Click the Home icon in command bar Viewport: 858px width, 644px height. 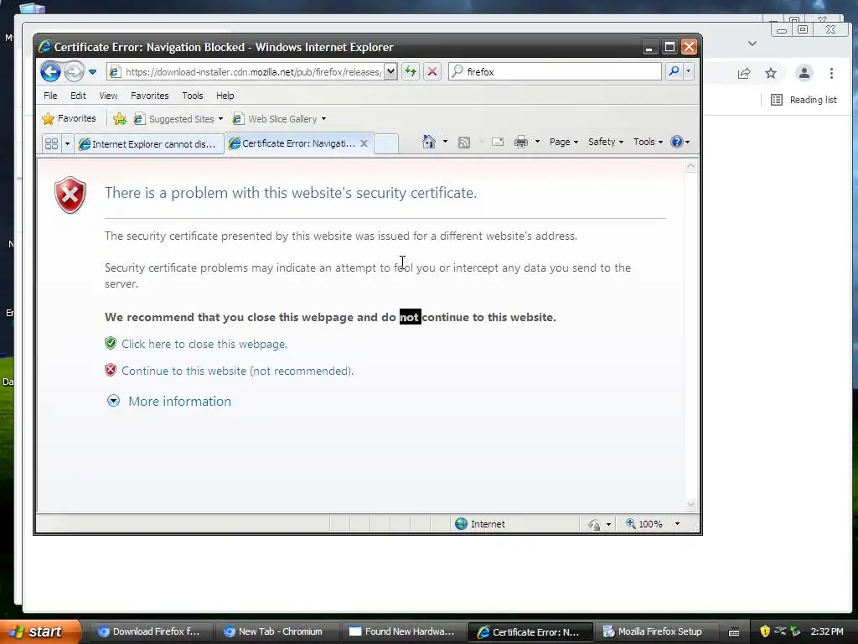[428, 142]
